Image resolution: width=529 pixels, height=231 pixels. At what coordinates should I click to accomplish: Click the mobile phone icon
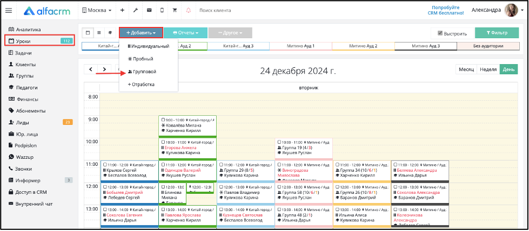click(162, 10)
